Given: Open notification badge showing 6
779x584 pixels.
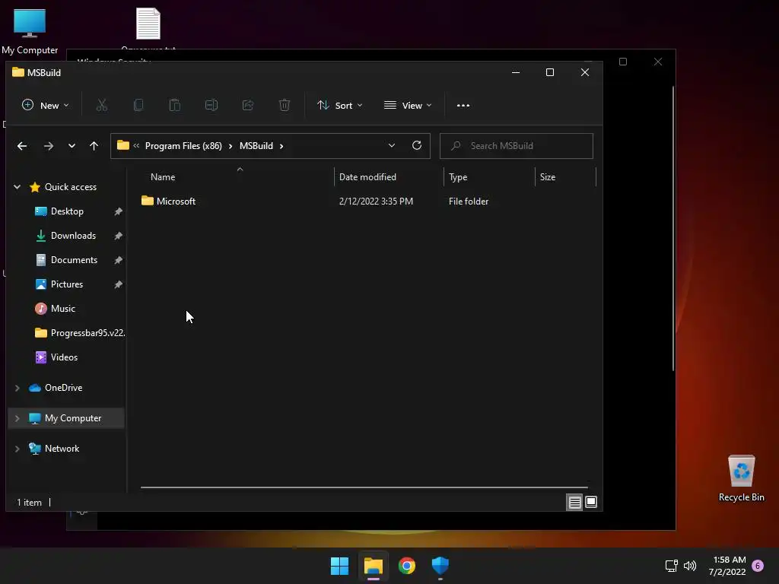Looking at the screenshot, I should coord(758,566).
